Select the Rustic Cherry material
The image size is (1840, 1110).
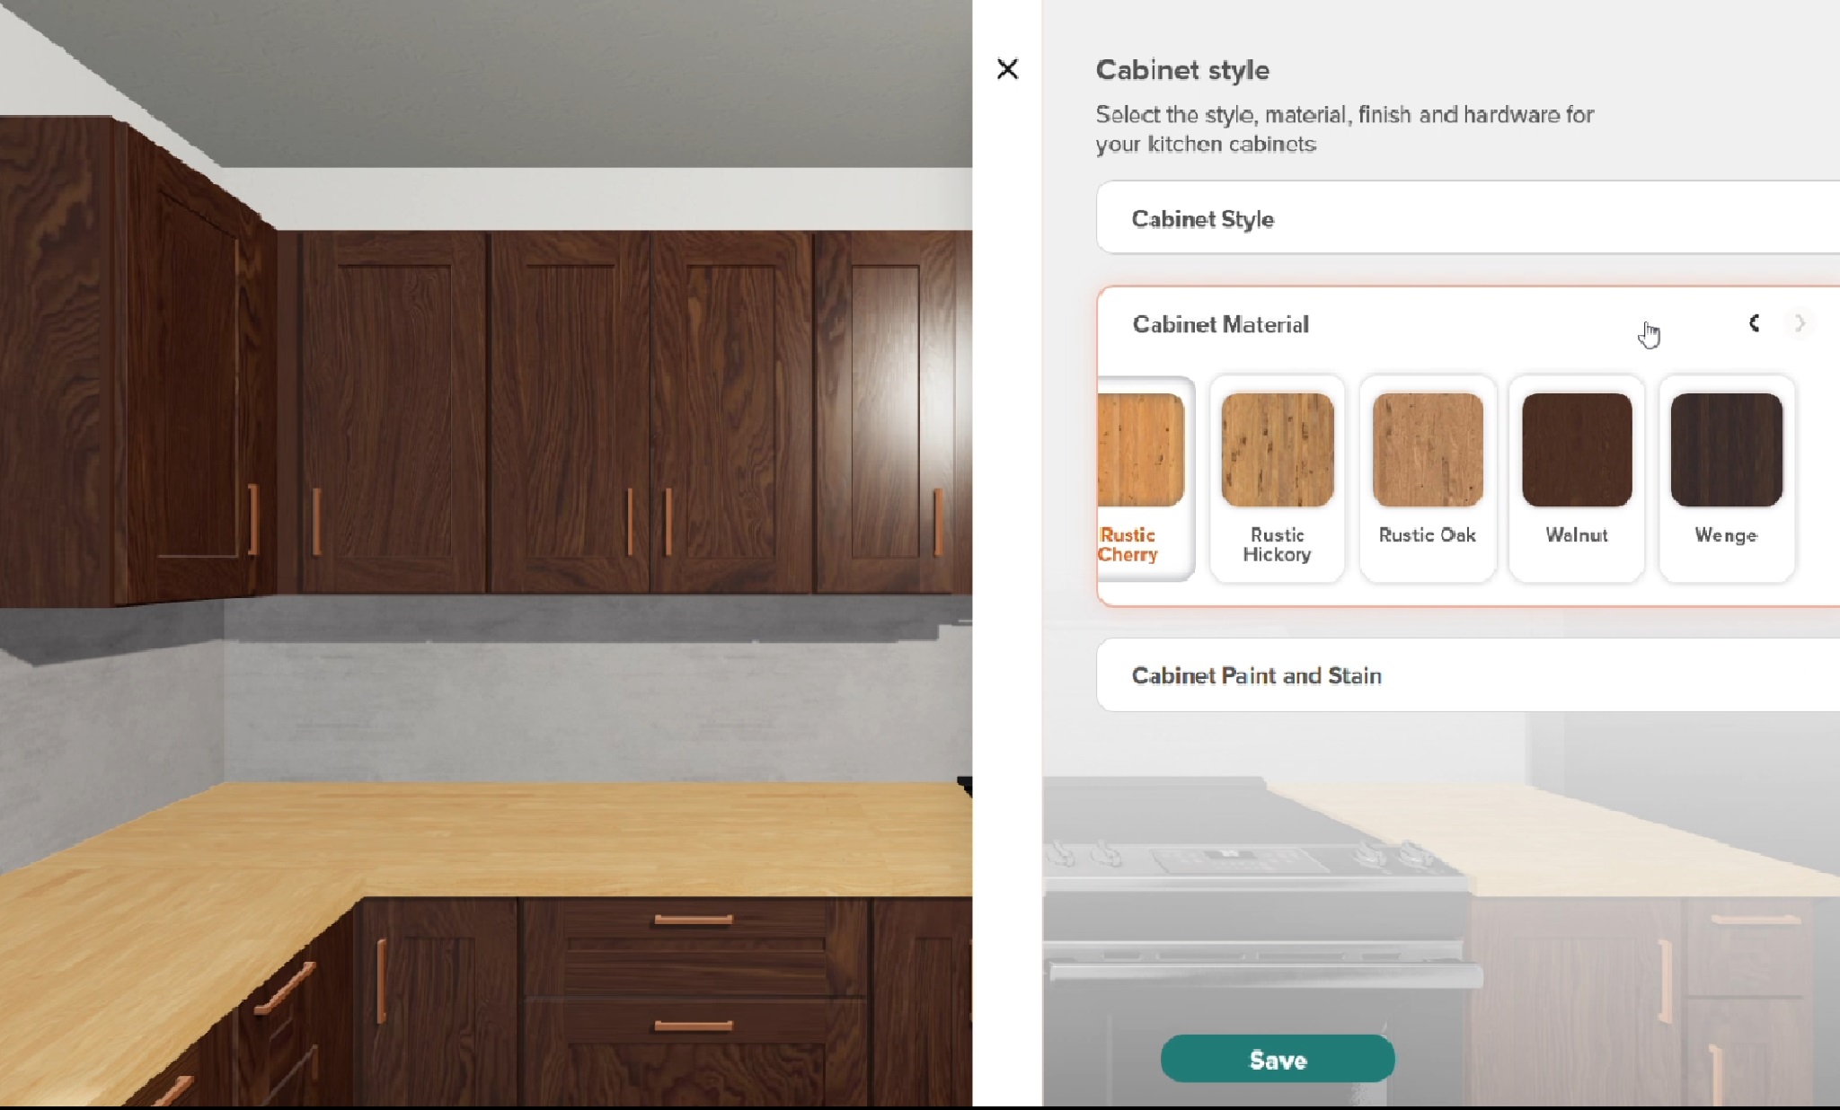[x=1146, y=479]
